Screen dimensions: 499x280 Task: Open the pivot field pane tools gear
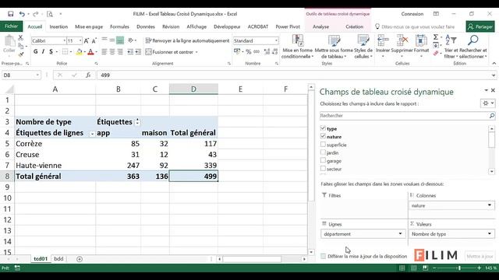coord(487,103)
